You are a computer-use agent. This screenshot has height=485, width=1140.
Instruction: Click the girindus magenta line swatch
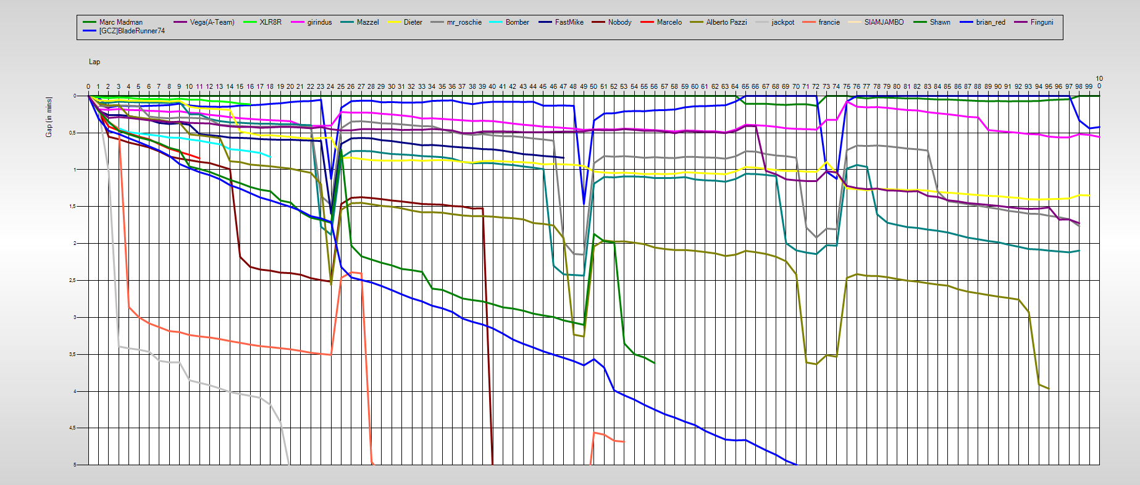click(297, 22)
